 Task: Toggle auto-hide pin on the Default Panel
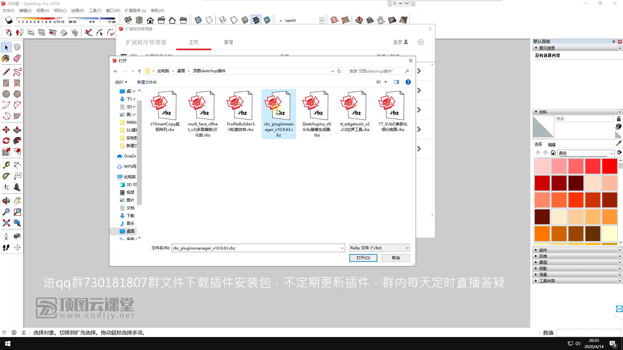pyautogui.click(x=614, y=41)
